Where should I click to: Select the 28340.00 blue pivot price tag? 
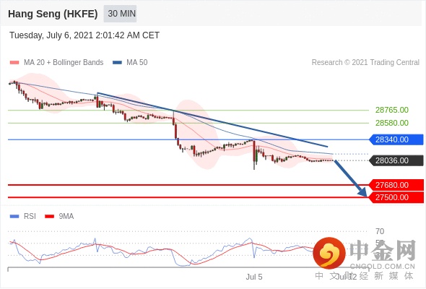[396, 139]
